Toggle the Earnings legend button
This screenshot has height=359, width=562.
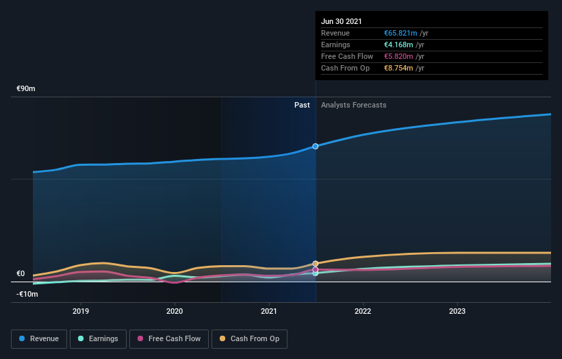98,339
